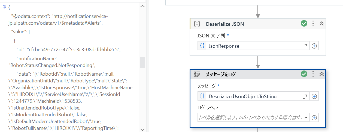Click the green checkmark on メッセージをログ

point(304,74)
